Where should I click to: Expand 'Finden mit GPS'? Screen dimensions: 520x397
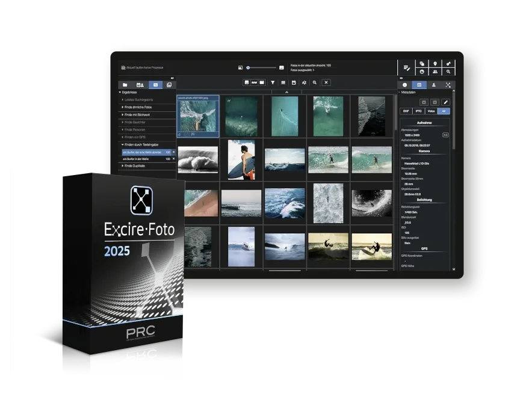[x=123, y=137]
